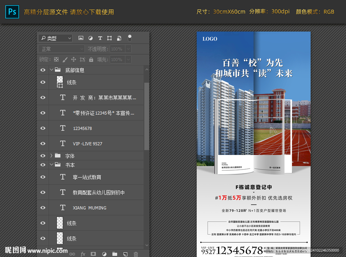Hide the 底部信息 group
The width and height of the screenshot is (346, 257).
pos(43,70)
